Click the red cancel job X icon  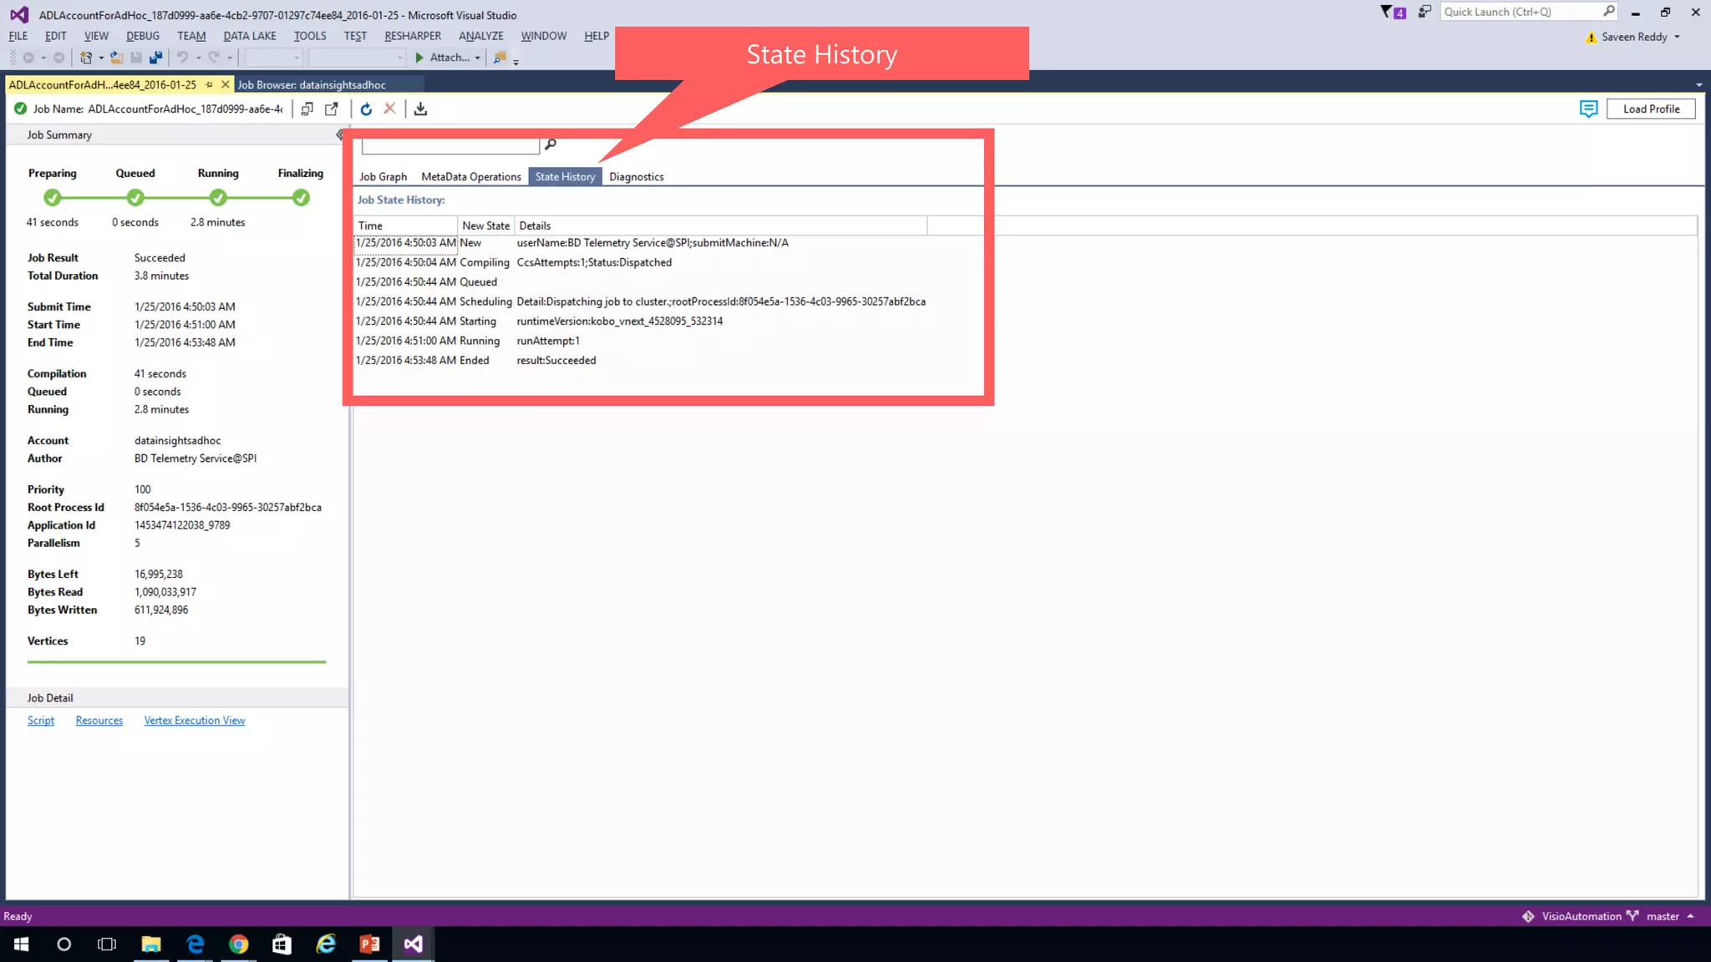[x=389, y=109]
